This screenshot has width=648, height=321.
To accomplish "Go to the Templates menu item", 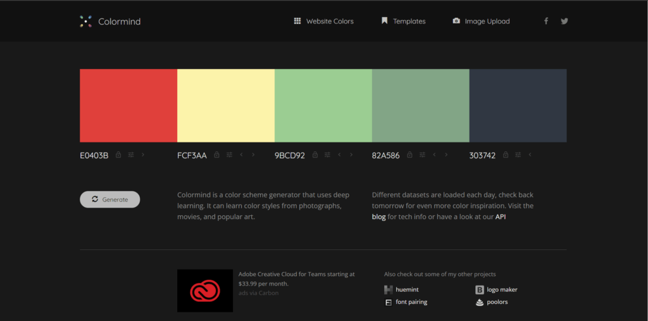I will [403, 22].
